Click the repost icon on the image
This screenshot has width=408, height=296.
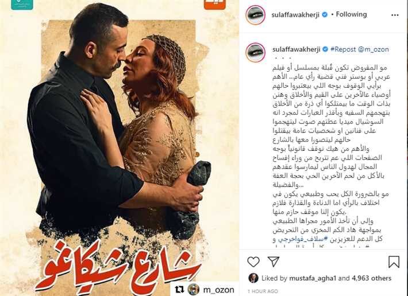point(179,290)
